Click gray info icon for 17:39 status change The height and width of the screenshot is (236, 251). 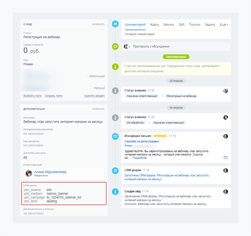tap(115, 91)
